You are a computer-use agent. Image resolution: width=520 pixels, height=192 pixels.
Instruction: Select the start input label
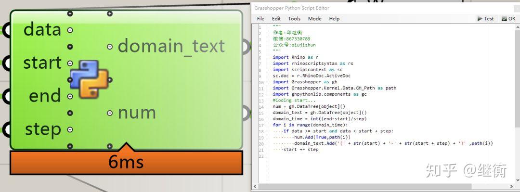click(42, 63)
